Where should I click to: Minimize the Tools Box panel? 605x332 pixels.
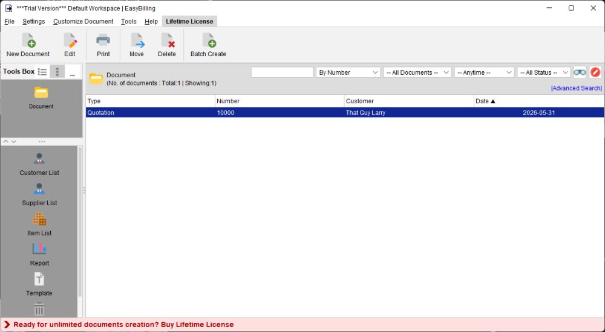coord(72,72)
